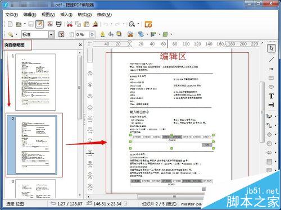Select the block arrows tool
This screenshot has width=281, height=210.
(269, 153)
